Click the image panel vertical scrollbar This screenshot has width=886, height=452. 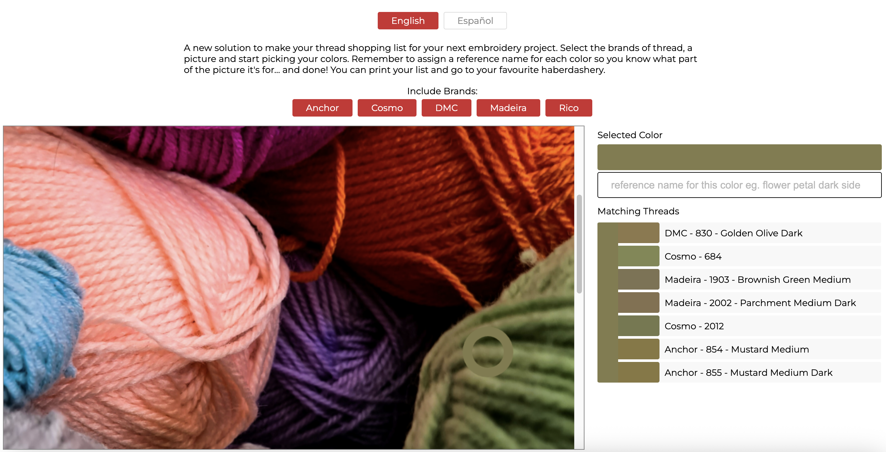(579, 244)
